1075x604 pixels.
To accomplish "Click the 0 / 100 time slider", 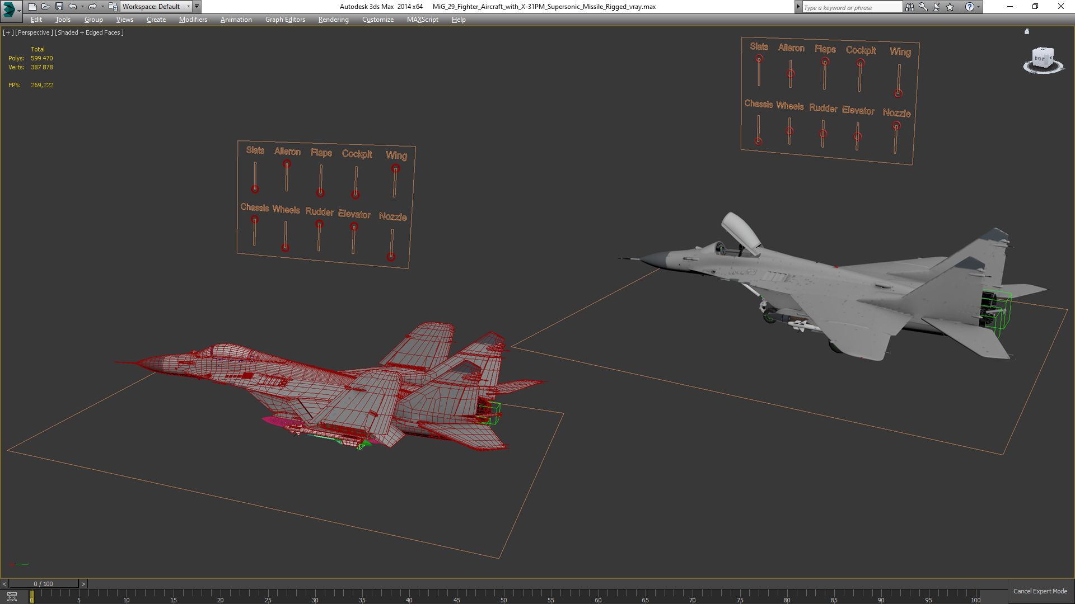I will [x=44, y=584].
